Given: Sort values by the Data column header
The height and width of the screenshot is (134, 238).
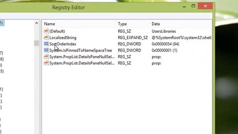Looking at the screenshot, I should [x=156, y=24].
